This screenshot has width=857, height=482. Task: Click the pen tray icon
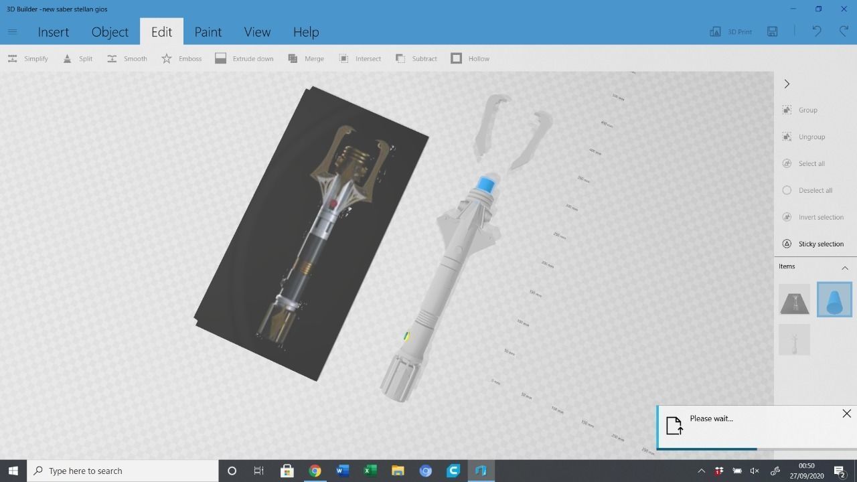point(775,471)
